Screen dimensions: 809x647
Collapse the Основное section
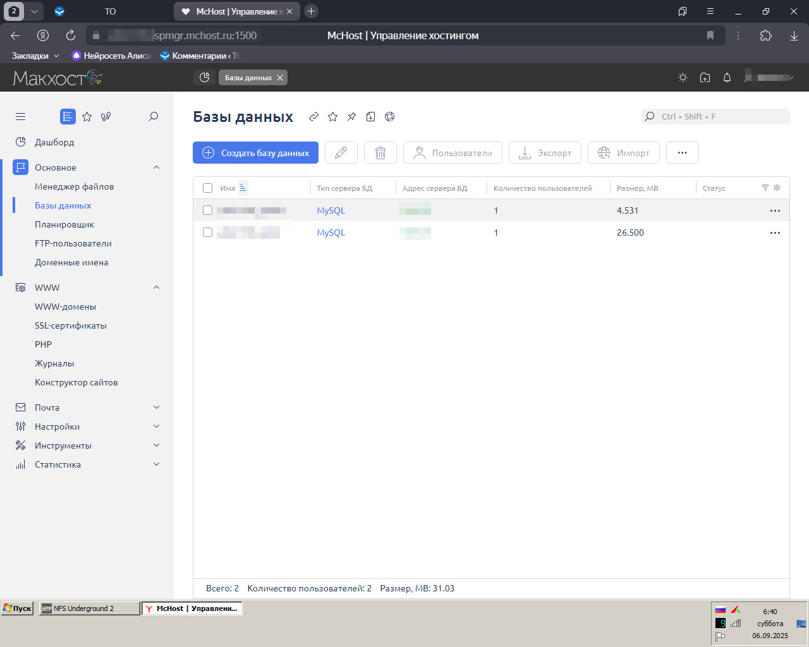tap(157, 167)
